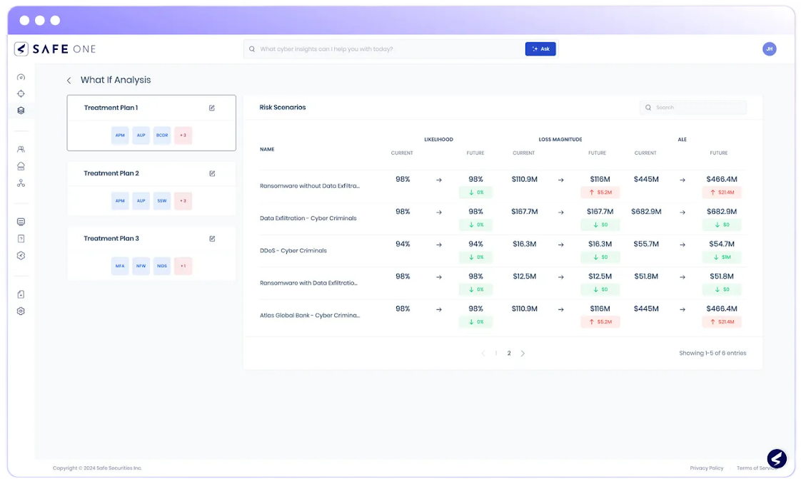Viewport: 801px width, 479px height.
Task: Open Data Exfiltration - Cyber Criminals scenario
Action: click(308, 218)
